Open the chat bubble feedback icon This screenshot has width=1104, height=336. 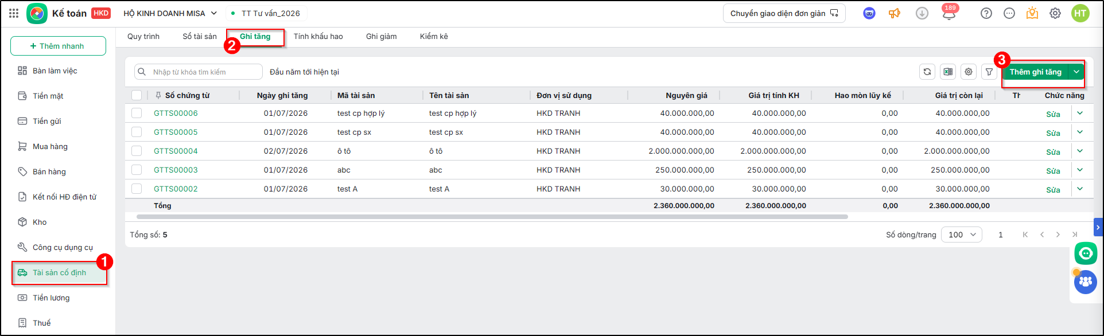1009,13
